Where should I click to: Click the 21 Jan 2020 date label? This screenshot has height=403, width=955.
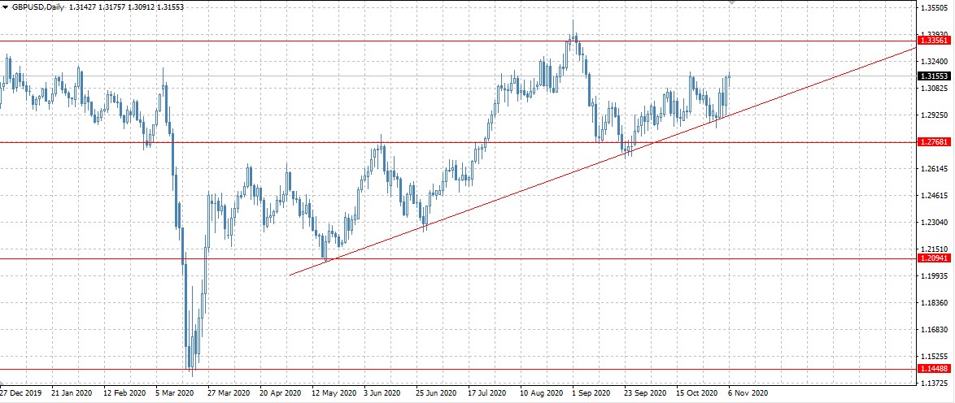pos(72,392)
